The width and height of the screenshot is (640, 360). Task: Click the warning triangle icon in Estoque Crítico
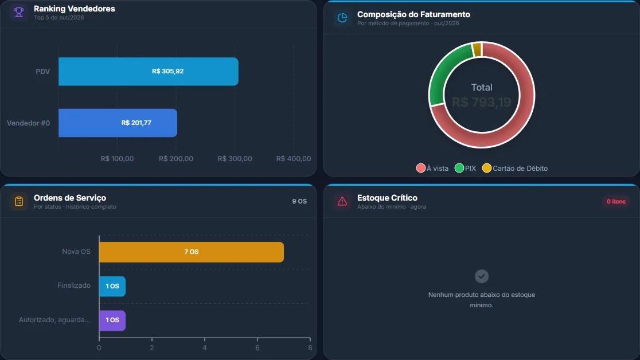tap(342, 201)
